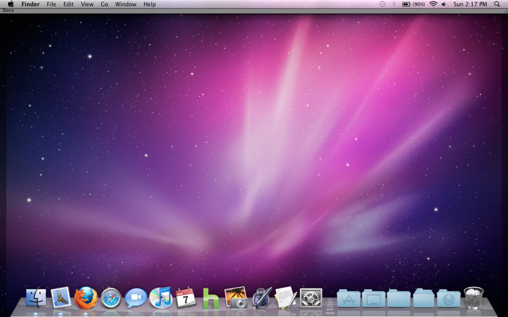Open the Finder application menu
Screen dimensions: 508x317
(x=30, y=4)
